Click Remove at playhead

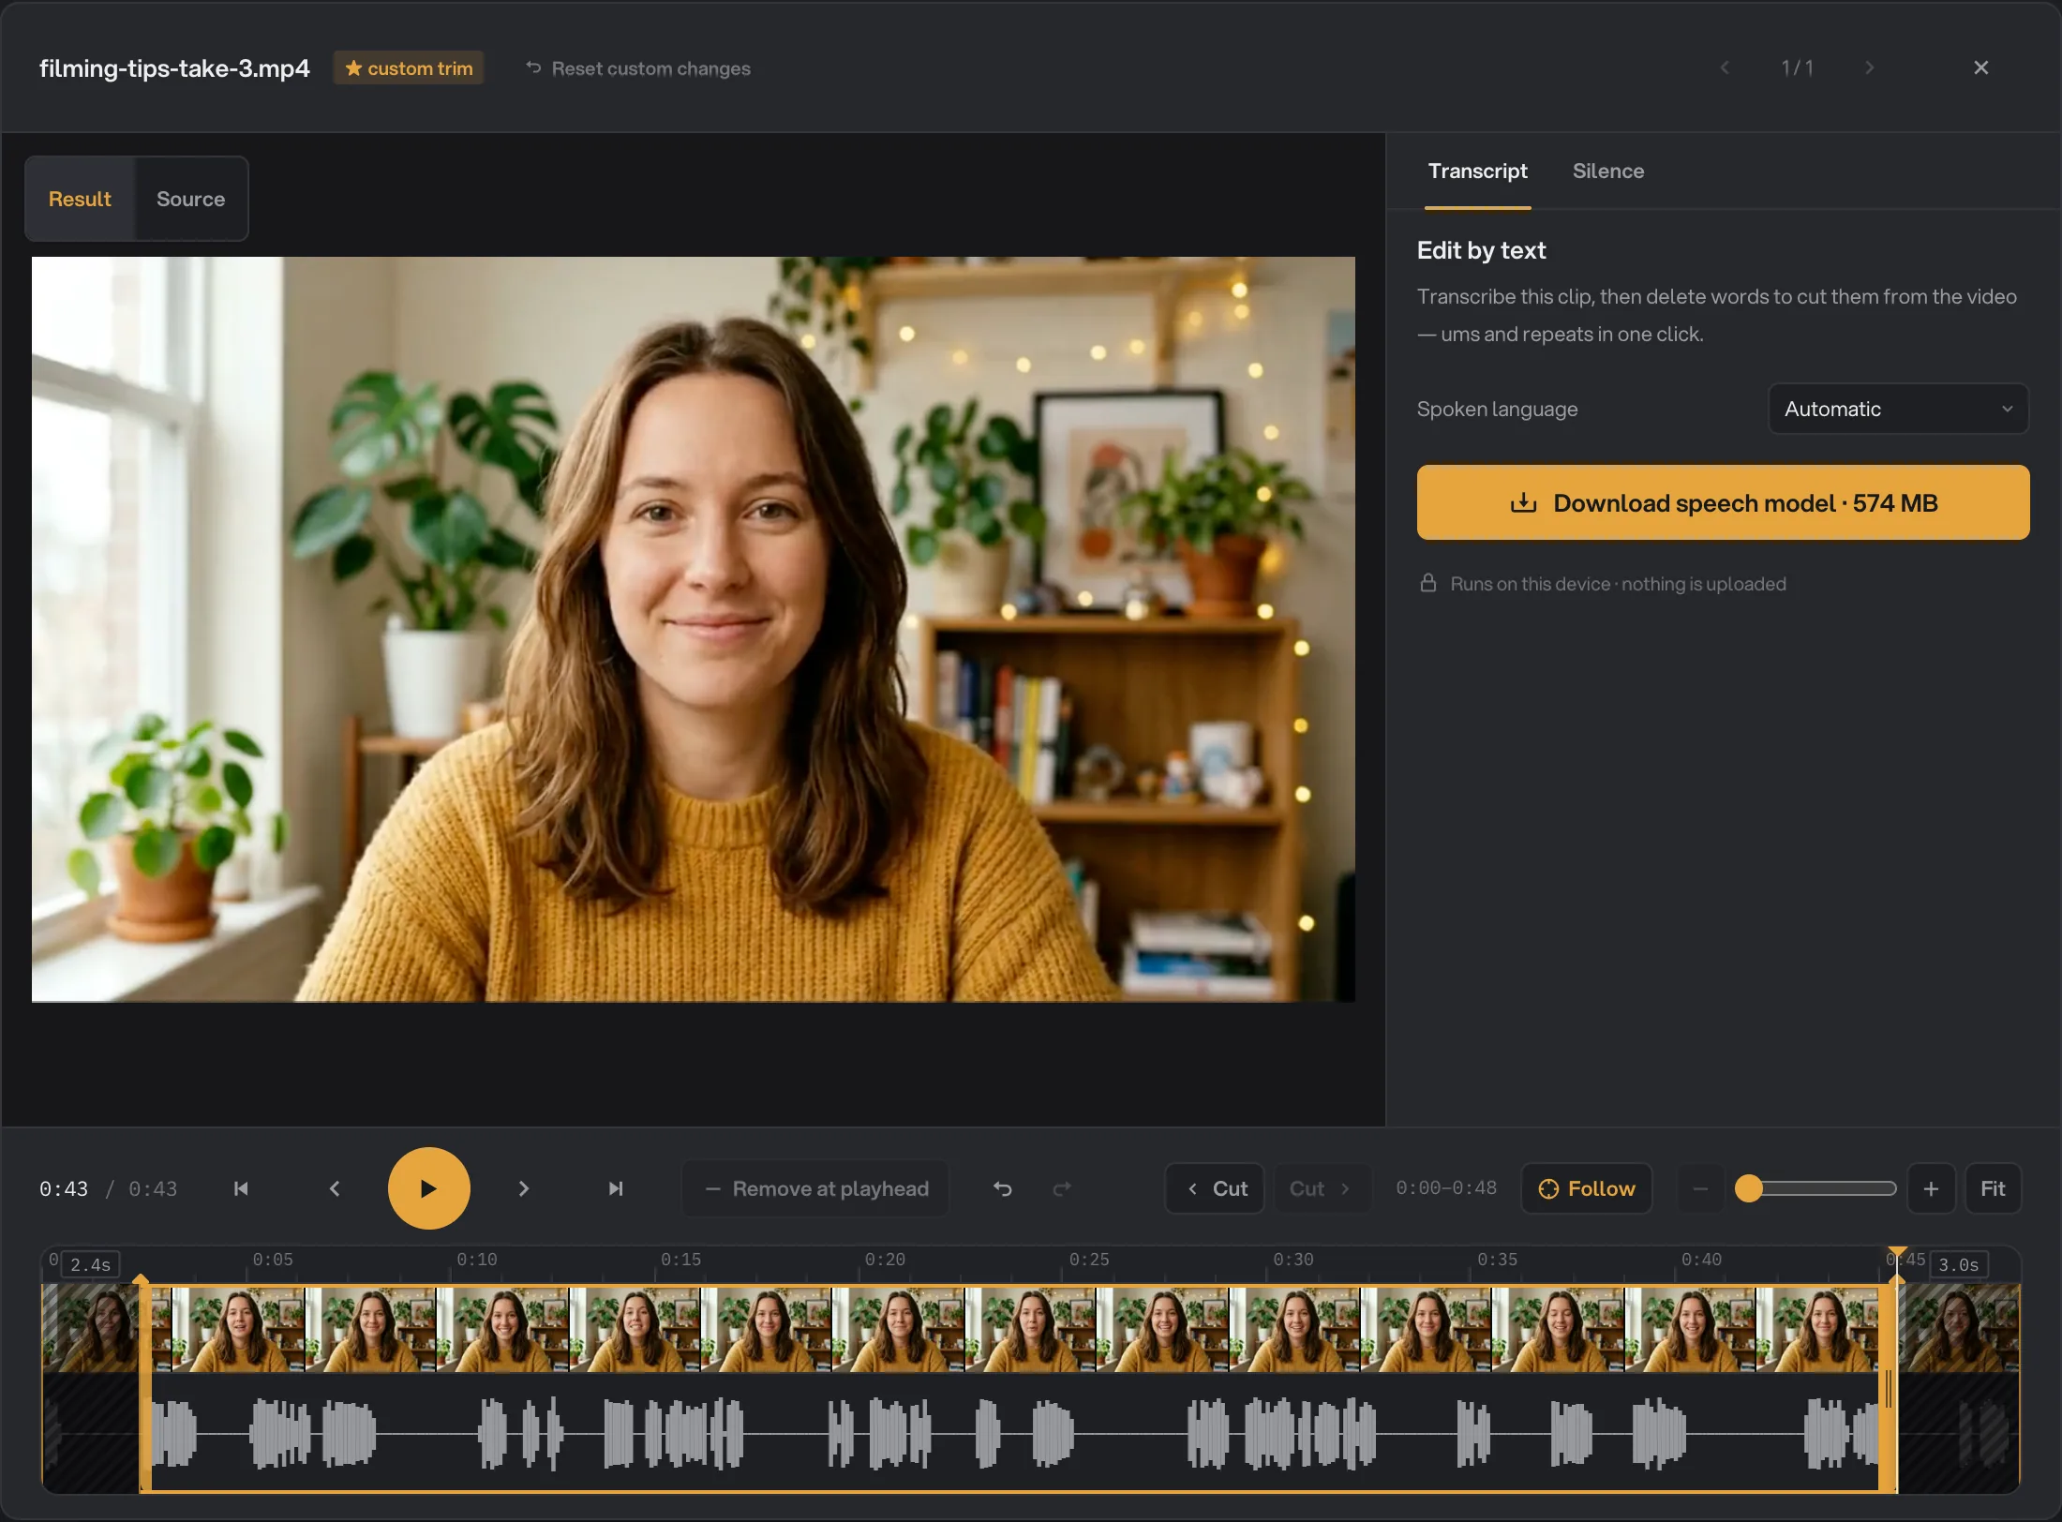[x=815, y=1188]
